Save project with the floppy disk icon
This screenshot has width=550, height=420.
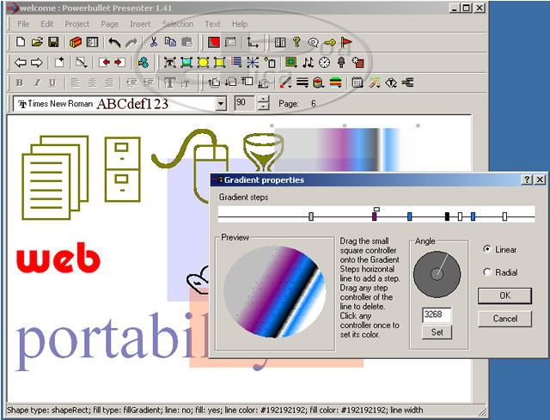tap(52, 42)
